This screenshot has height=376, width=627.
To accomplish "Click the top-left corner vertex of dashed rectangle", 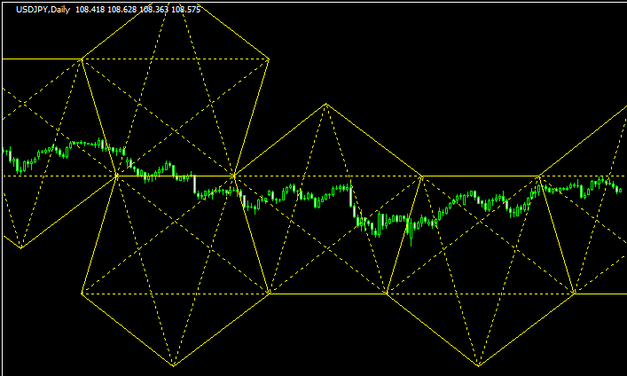I will coord(82,59).
